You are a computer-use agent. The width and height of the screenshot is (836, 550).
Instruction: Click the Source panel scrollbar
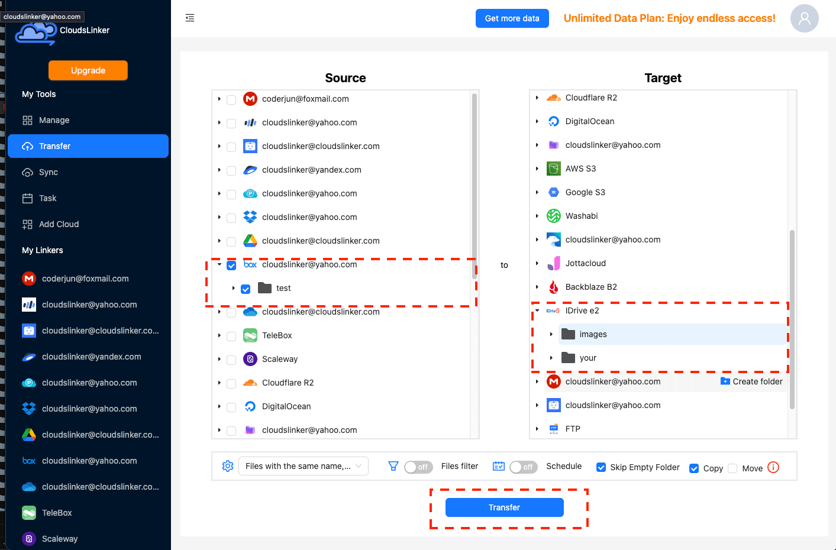tap(475, 186)
